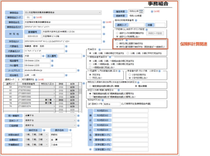Click info icon beside 同一事業所 dropdown

pos(79,116)
